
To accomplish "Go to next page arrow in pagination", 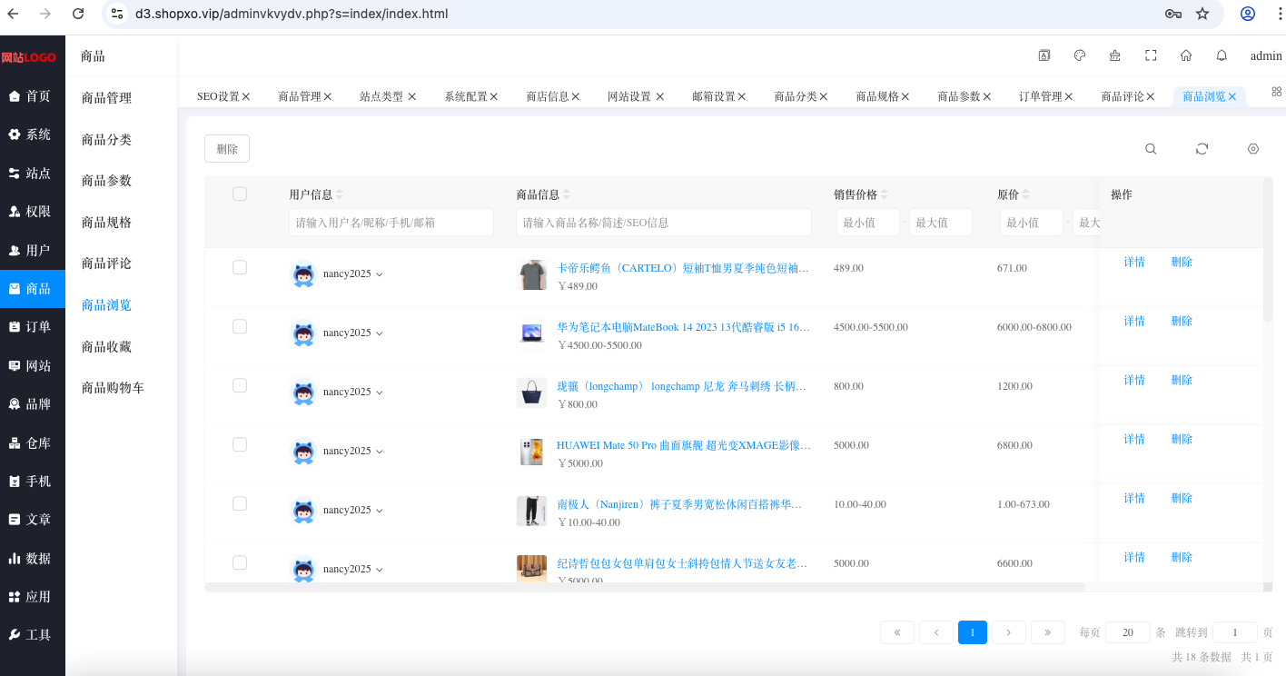I will 1009,632.
